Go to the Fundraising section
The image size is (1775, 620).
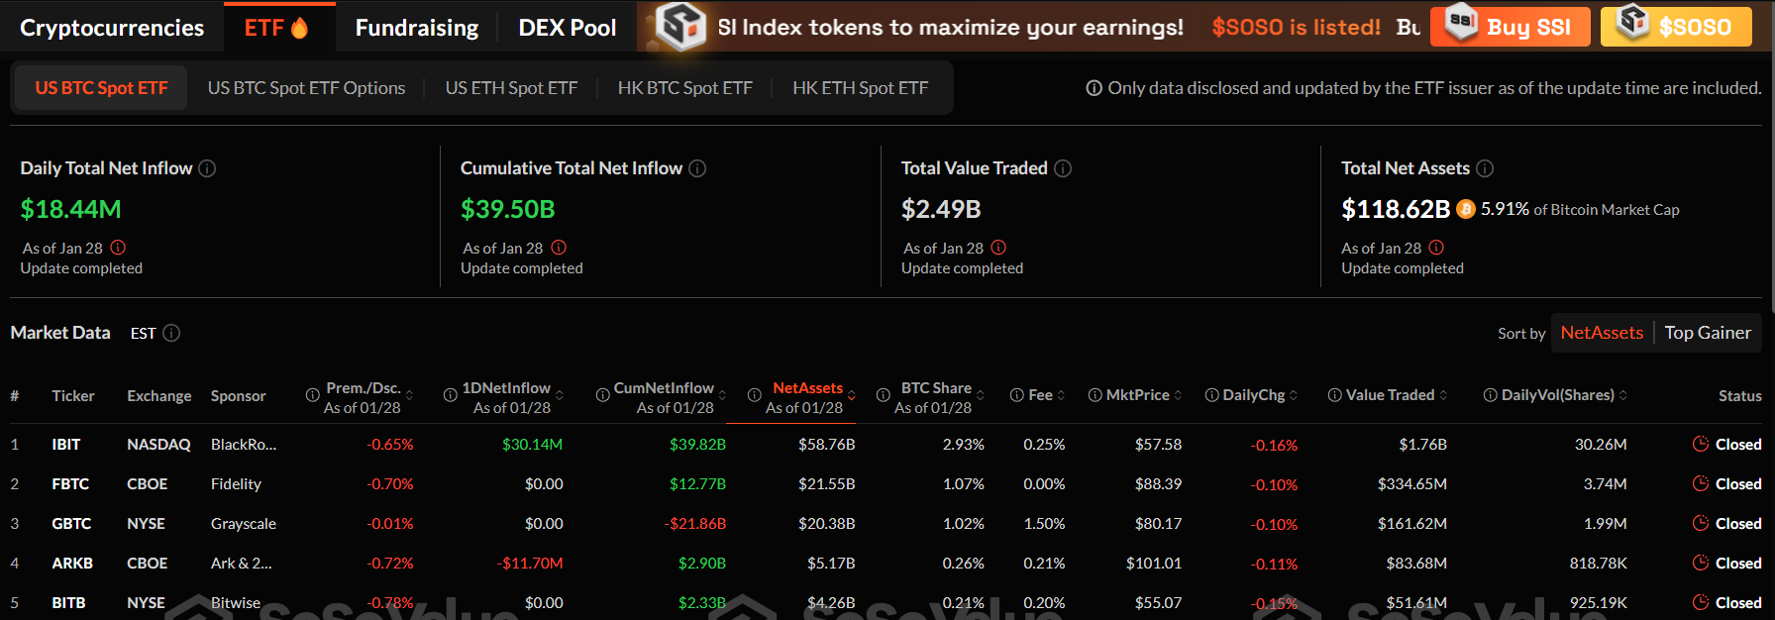coord(417,28)
